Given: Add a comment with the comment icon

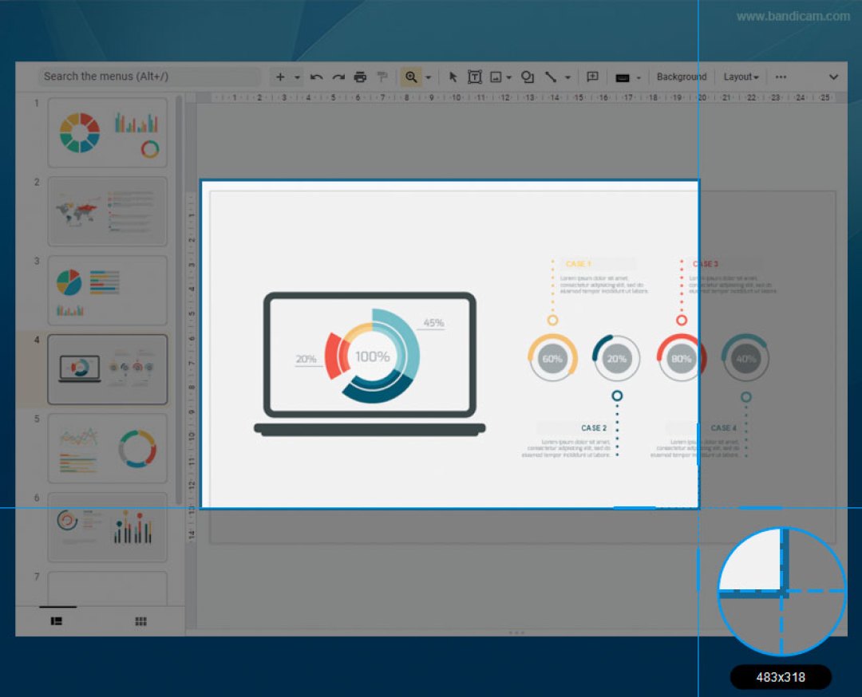Looking at the screenshot, I should point(592,77).
